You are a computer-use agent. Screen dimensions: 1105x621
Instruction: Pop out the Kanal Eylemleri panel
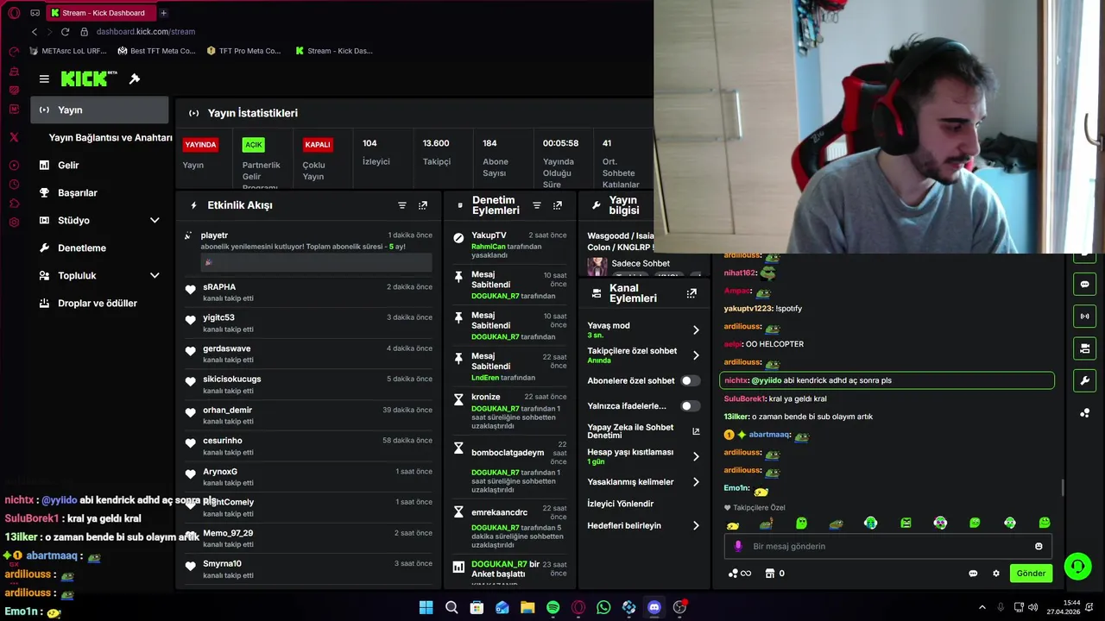[x=691, y=293]
